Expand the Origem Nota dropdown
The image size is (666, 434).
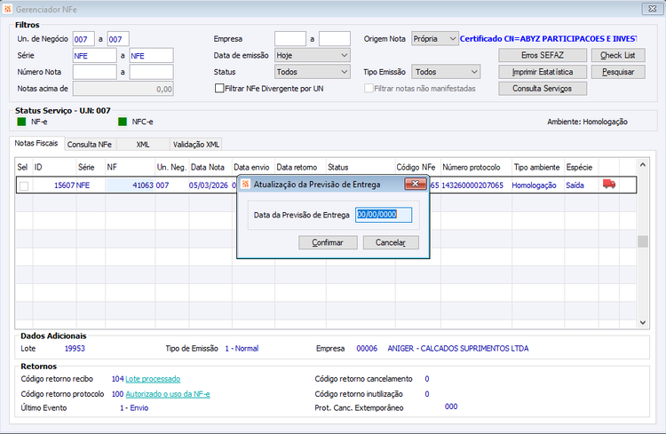(x=435, y=39)
